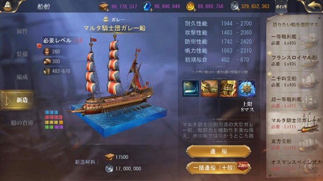Open the 属性 tab

[22, 31]
